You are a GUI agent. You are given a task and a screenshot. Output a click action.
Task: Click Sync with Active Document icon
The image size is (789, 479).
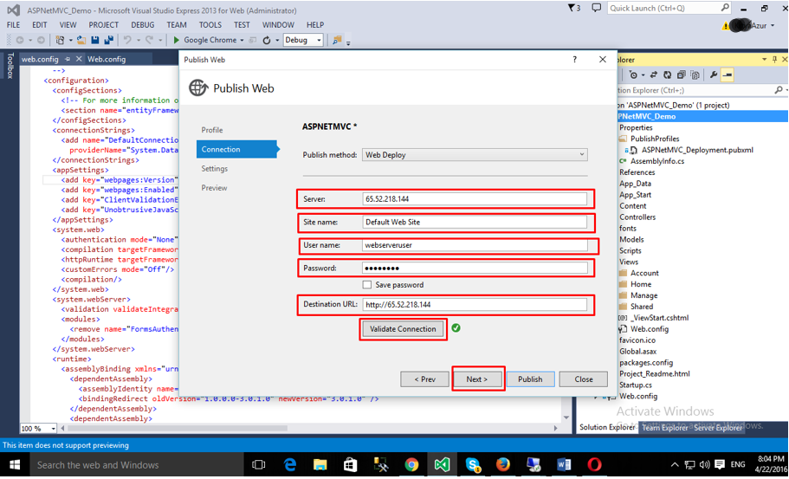pos(654,75)
